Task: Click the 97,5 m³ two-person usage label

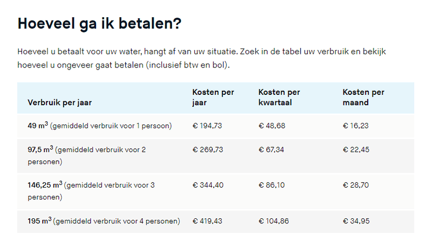Action: coord(86,155)
